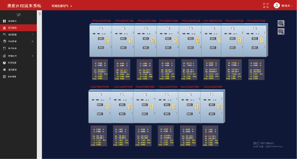Click the four-square grid icon in the sidebar
This screenshot has height=159, width=297.
(4, 21)
